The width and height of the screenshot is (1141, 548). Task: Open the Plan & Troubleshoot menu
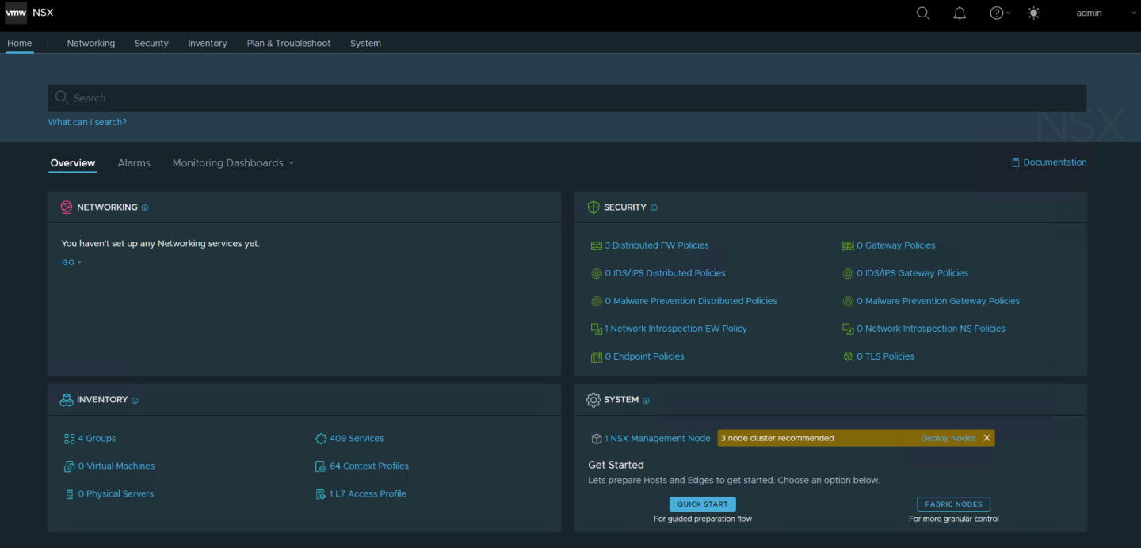pyautogui.click(x=288, y=44)
